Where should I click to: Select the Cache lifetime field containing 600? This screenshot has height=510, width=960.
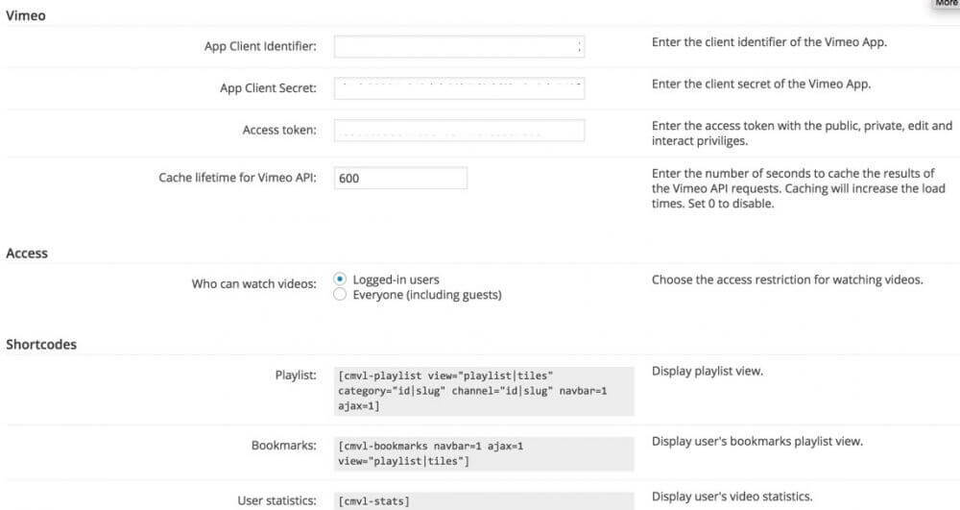(400, 178)
